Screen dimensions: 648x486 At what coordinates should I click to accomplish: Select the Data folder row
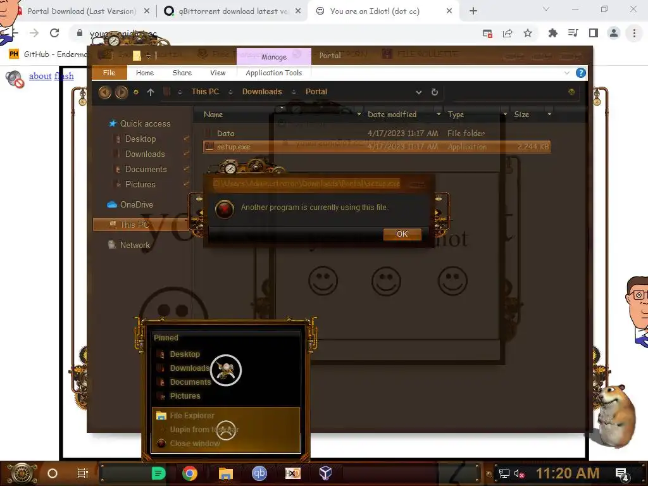[377, 134]
